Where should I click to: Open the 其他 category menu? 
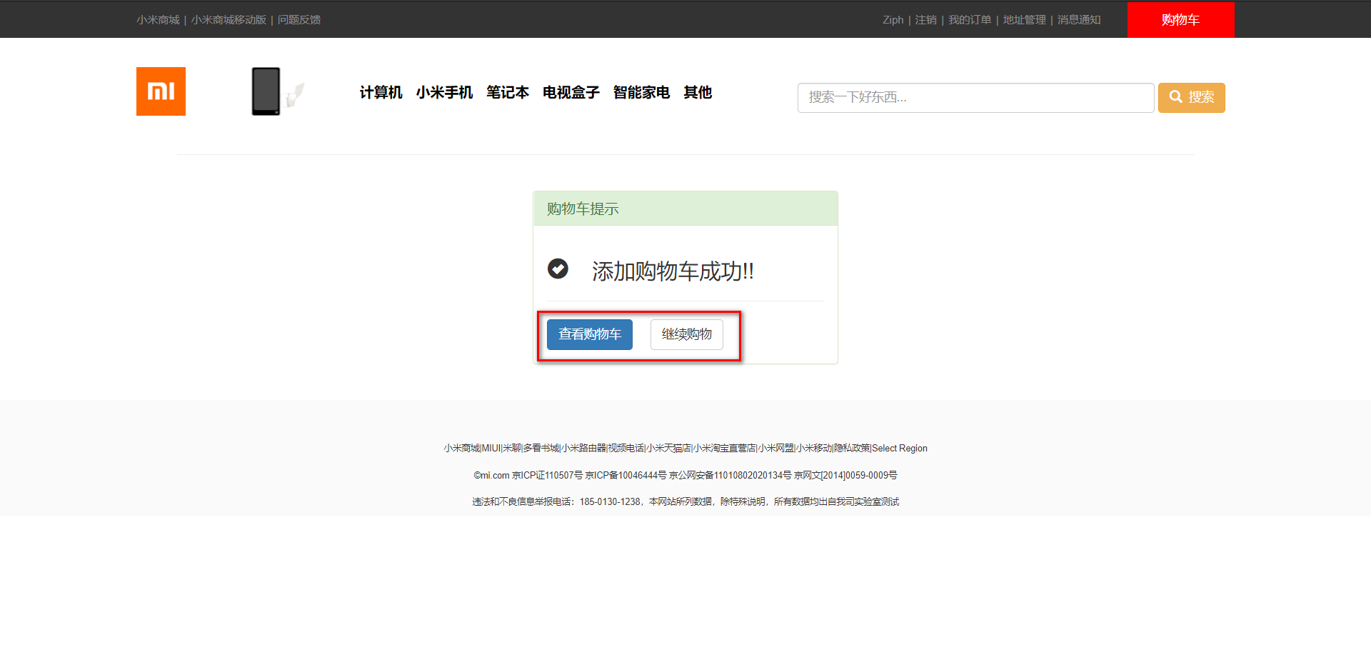click(x=698, y=92)
